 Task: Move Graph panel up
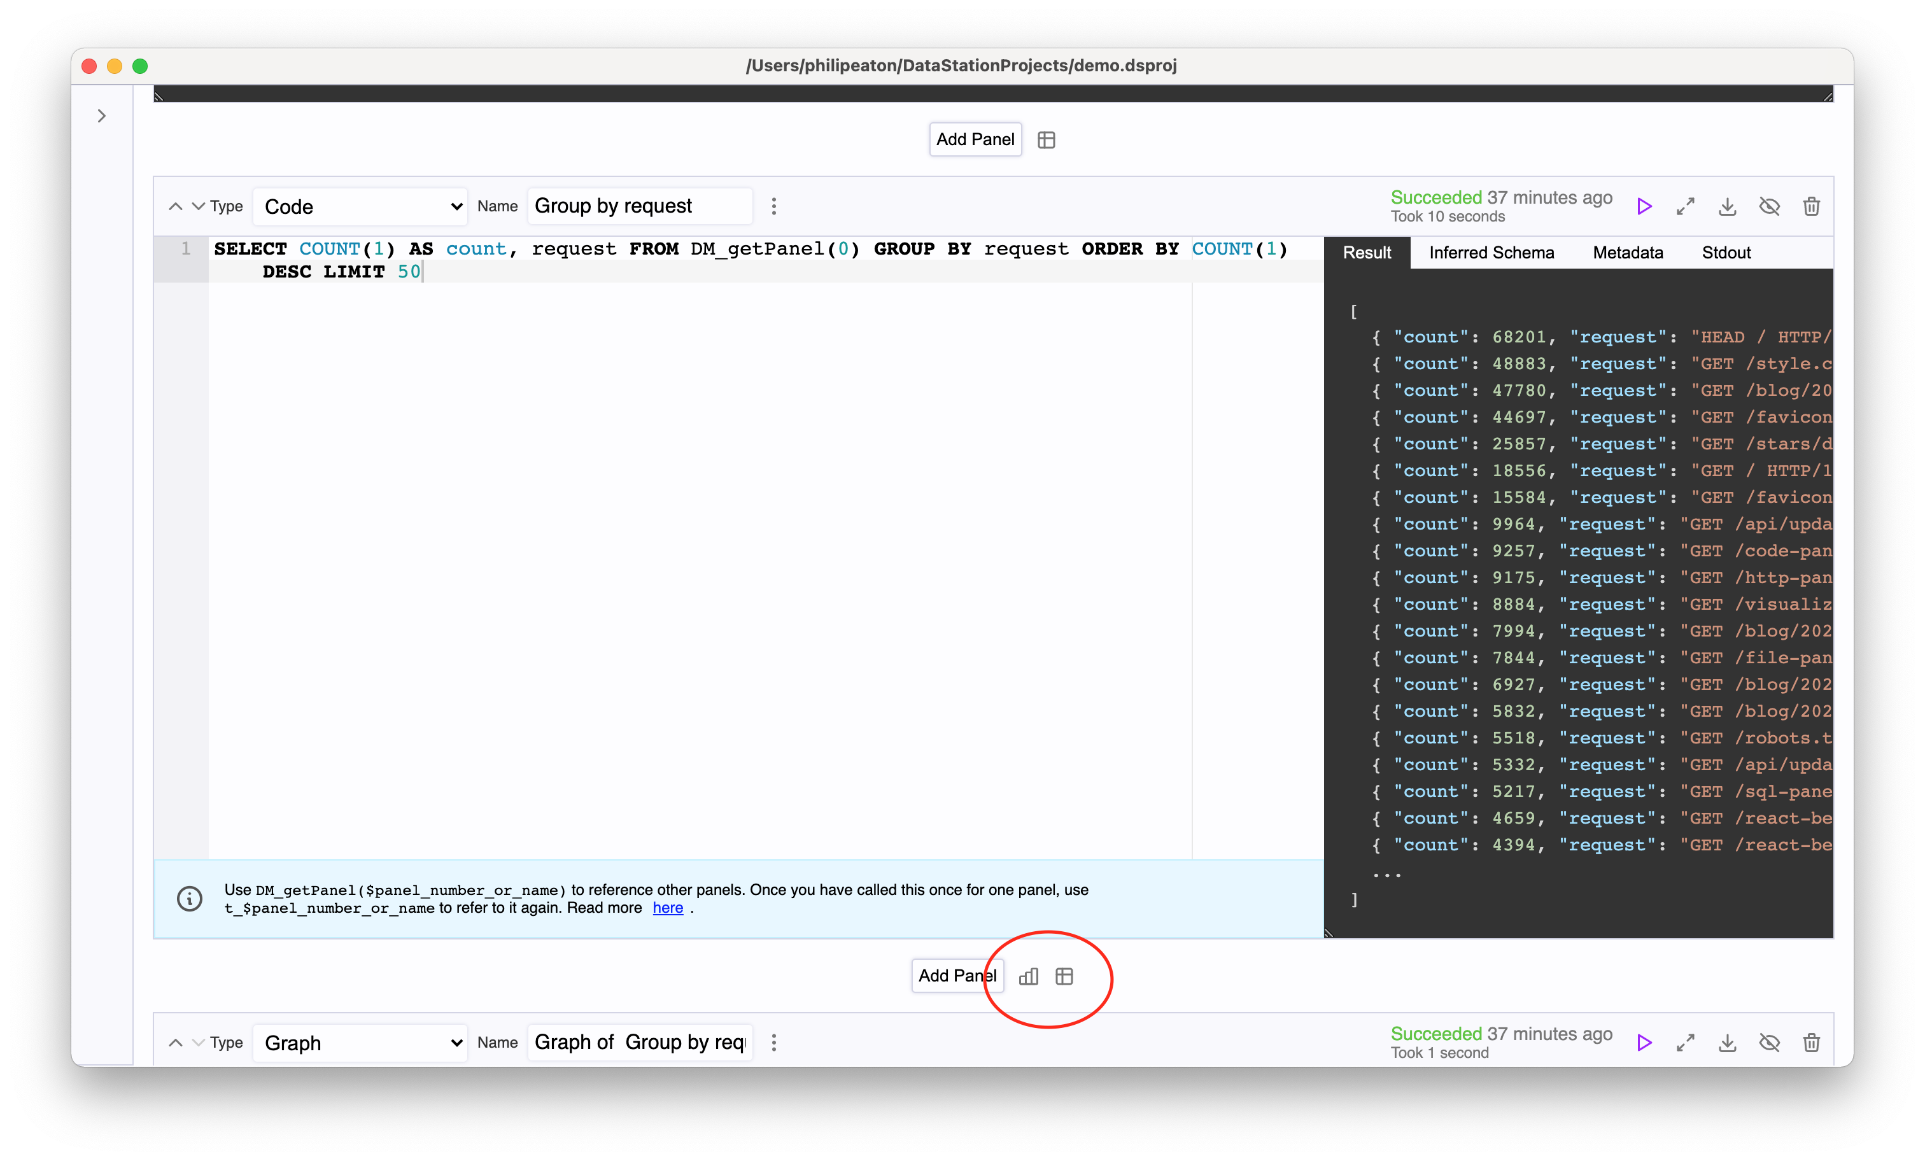[176, 1042]
